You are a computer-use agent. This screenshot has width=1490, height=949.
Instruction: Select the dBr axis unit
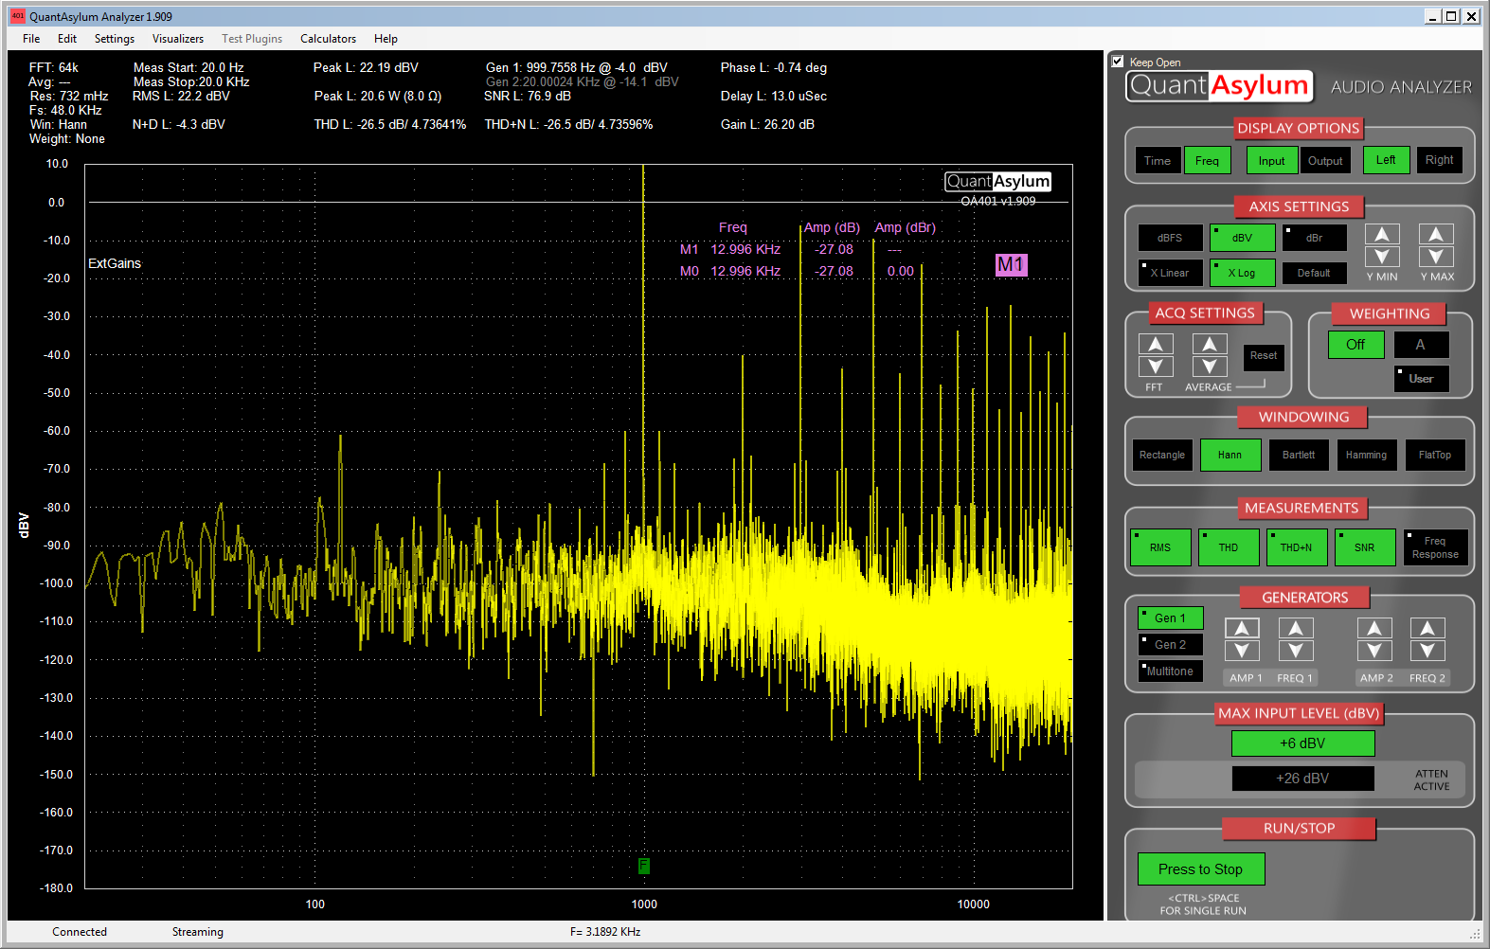pyautogui.click(x=1315, y=238)
